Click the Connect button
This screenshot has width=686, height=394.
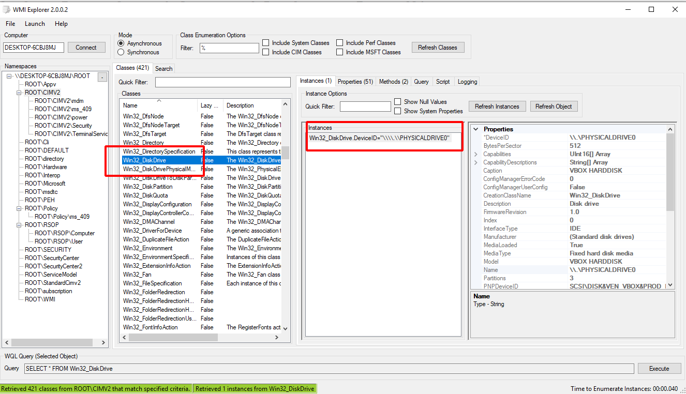[86, 47]
